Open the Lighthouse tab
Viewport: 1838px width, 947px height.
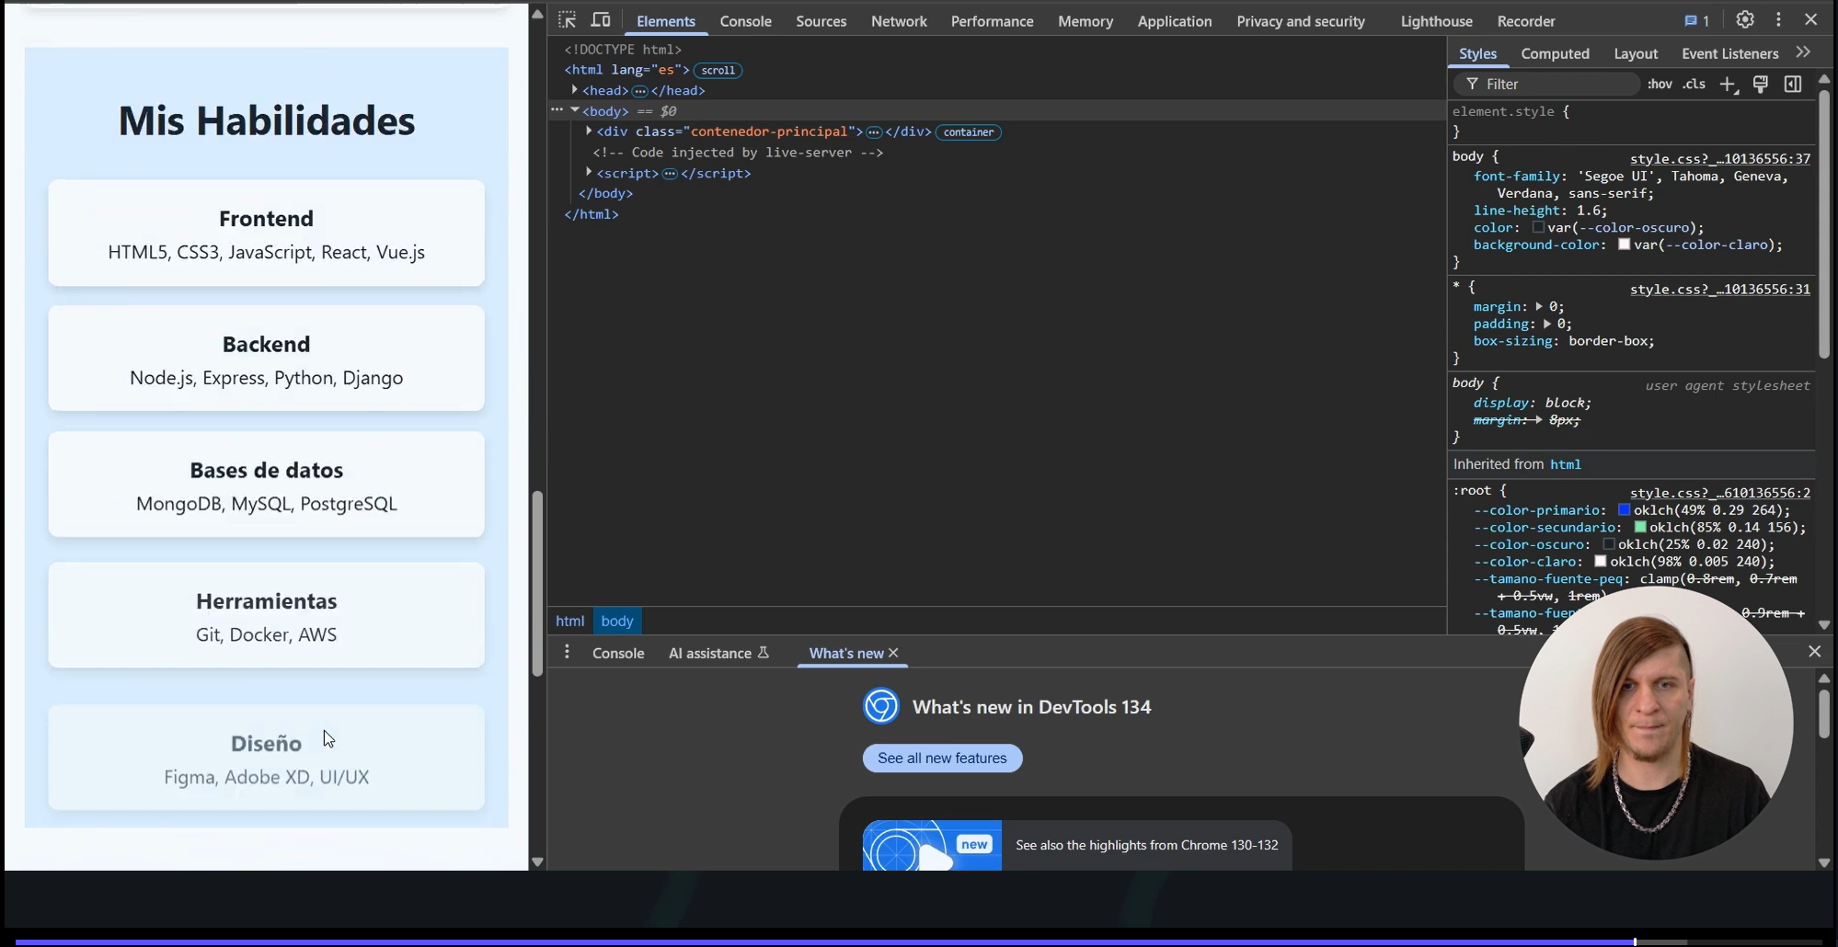tap(1436, 21)
